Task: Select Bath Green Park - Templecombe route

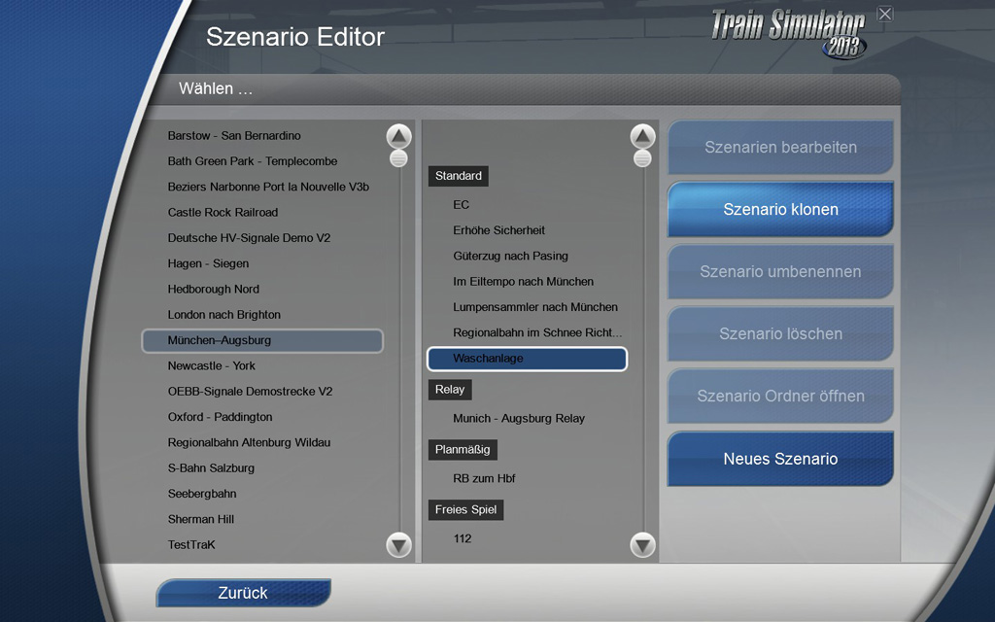Action: point(253,161)
